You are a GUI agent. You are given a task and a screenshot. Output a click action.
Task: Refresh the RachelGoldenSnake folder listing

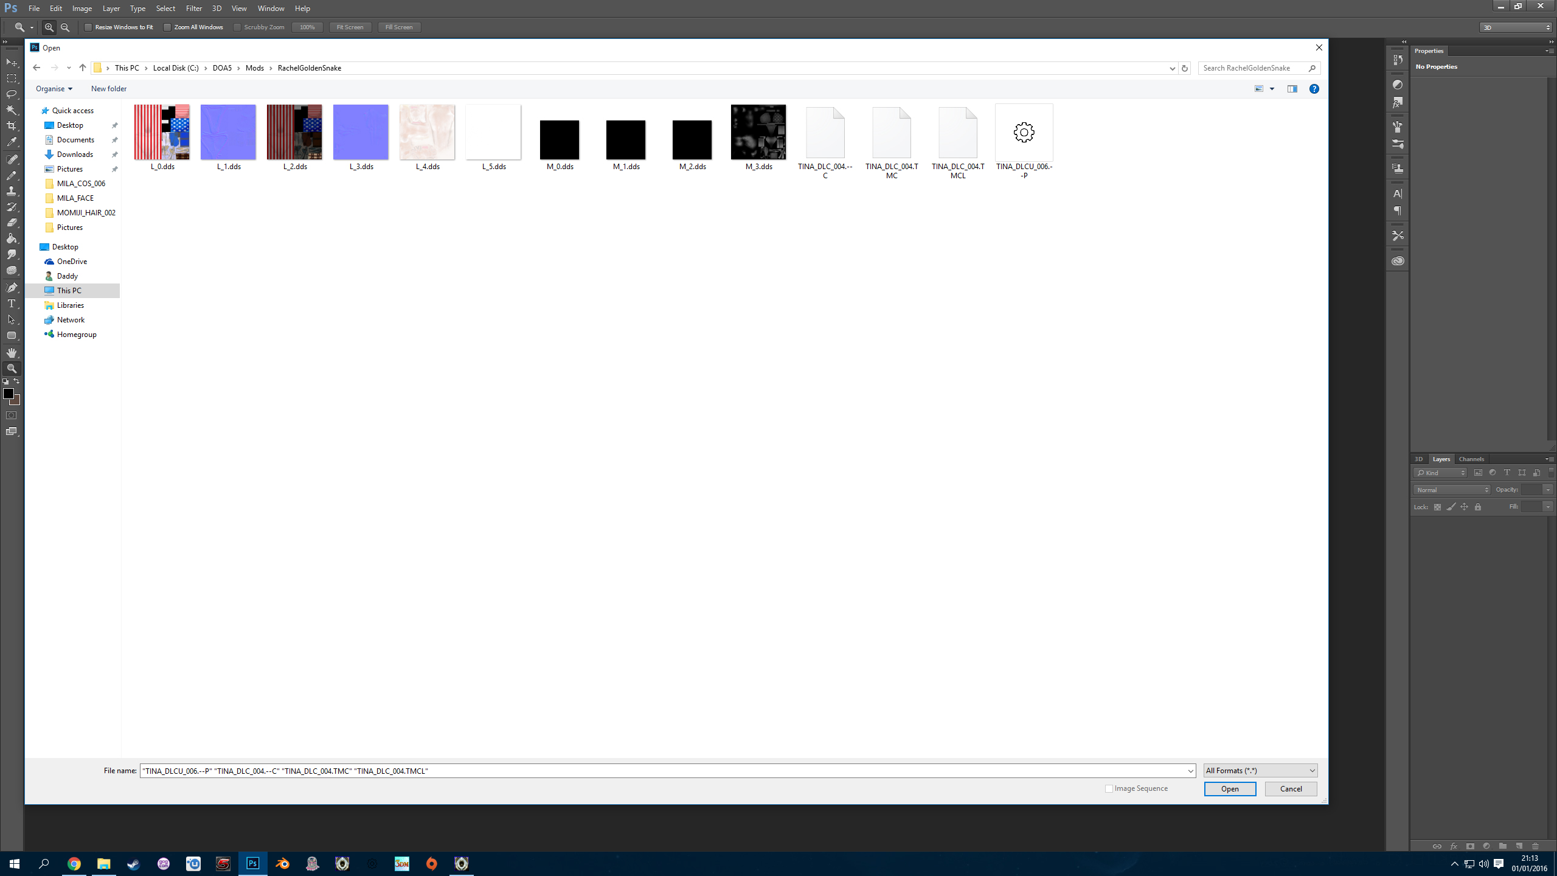click(x=1184, y=68)
